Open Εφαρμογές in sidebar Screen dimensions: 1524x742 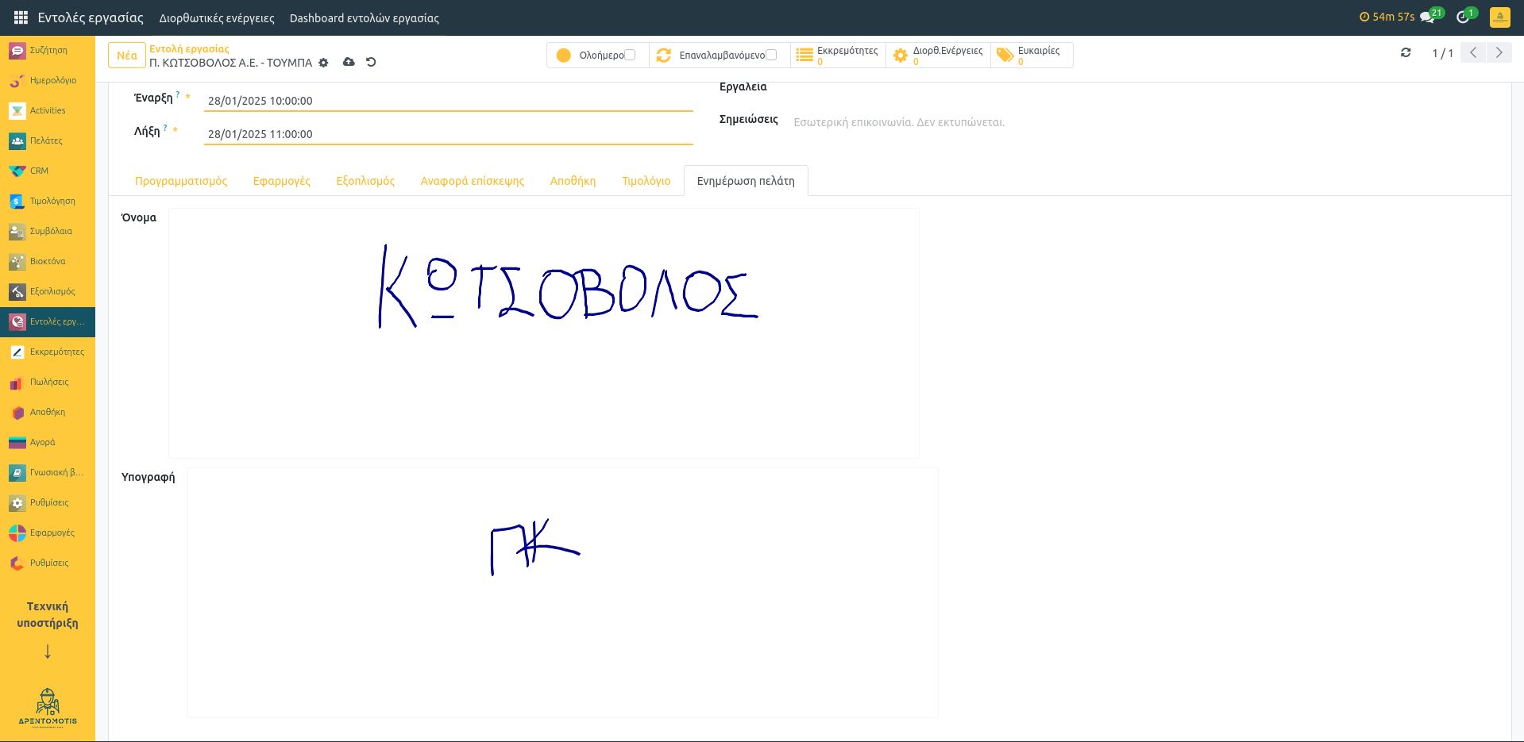[48, 532]
